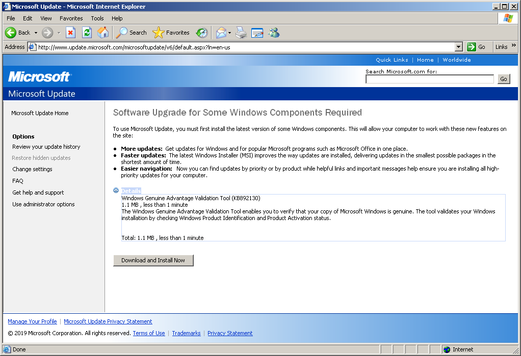Click the page icon in the address bar
Image resolution: width=521 pixels, height=356 pixels.
[x=32, y=47]
